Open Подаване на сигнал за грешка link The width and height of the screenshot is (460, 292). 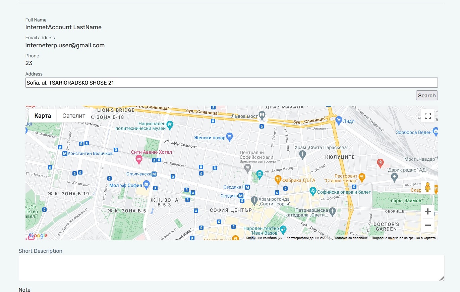tap(404, 238)
